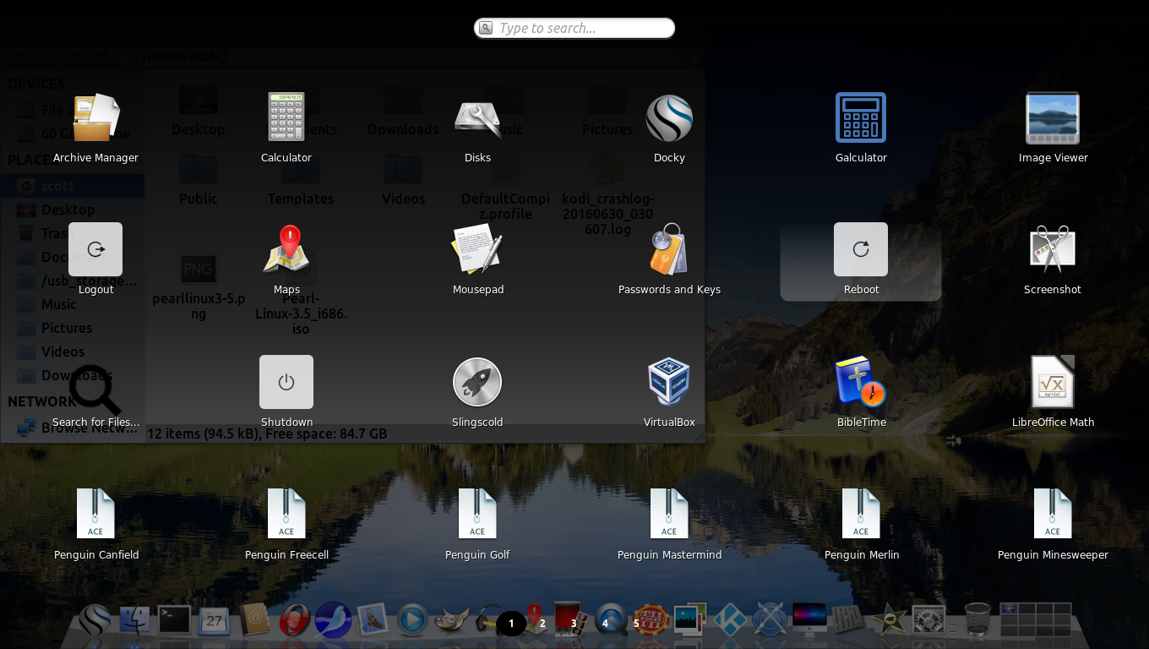The width and height of the screenshot is (1149, 649).
Task: Open the address book dock icon
Action: pos(253,621)
